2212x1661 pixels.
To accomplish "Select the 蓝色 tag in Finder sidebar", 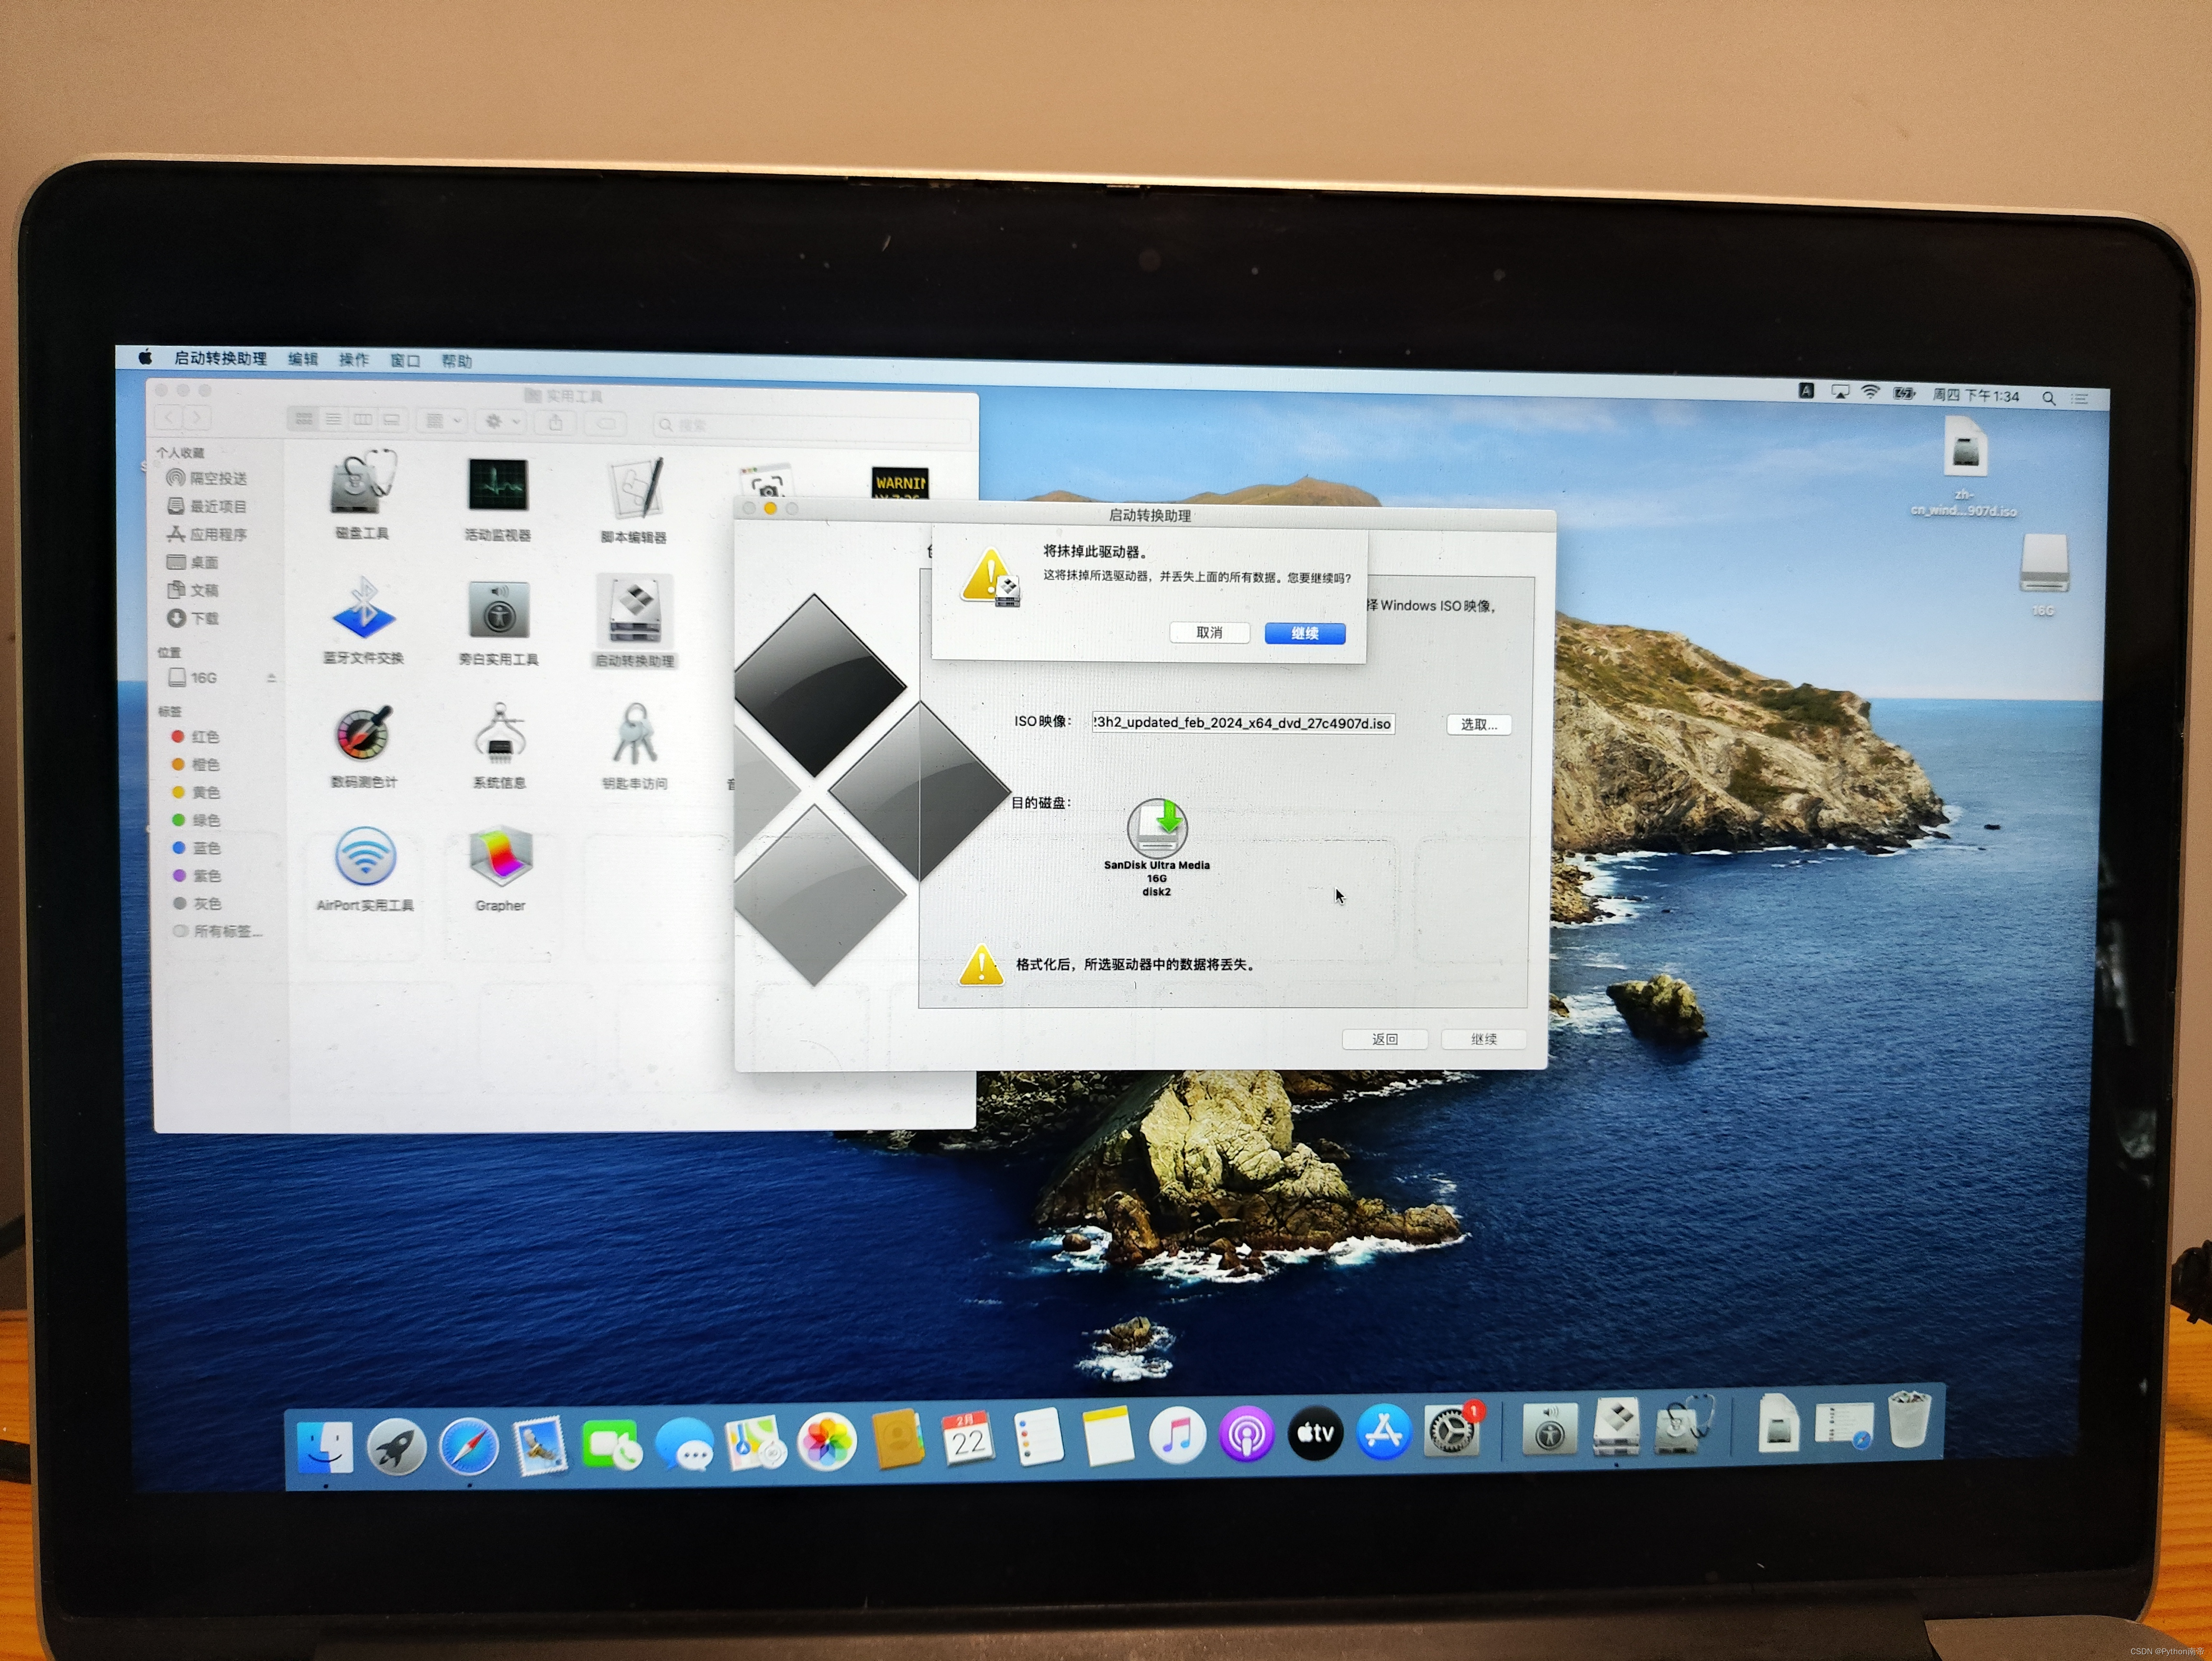I will click(196, 848).
